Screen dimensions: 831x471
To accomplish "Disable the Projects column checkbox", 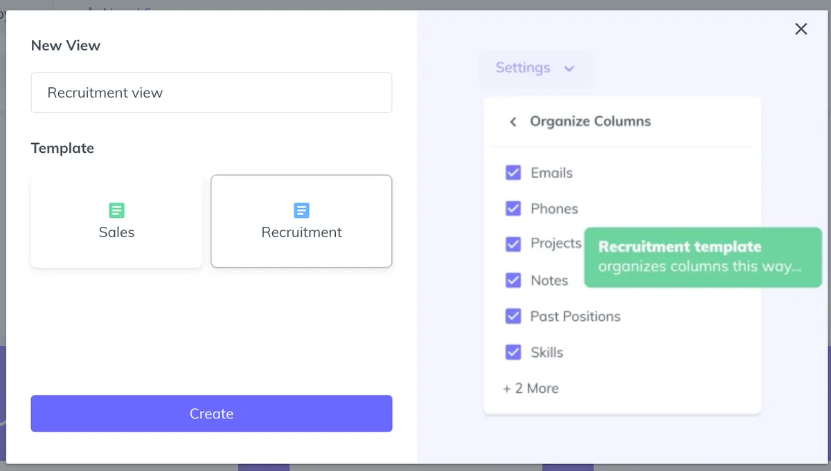I will [x=513, y=244].
